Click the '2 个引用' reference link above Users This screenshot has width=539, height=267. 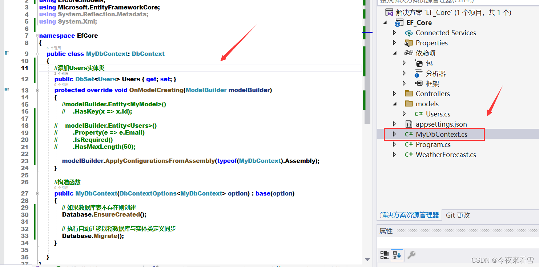point(61,73)
